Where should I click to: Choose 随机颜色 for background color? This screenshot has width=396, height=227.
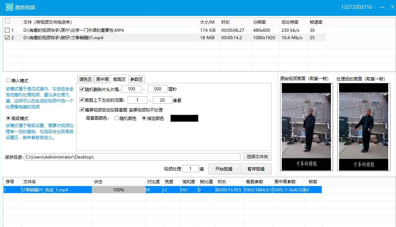[x=117, y=118]
